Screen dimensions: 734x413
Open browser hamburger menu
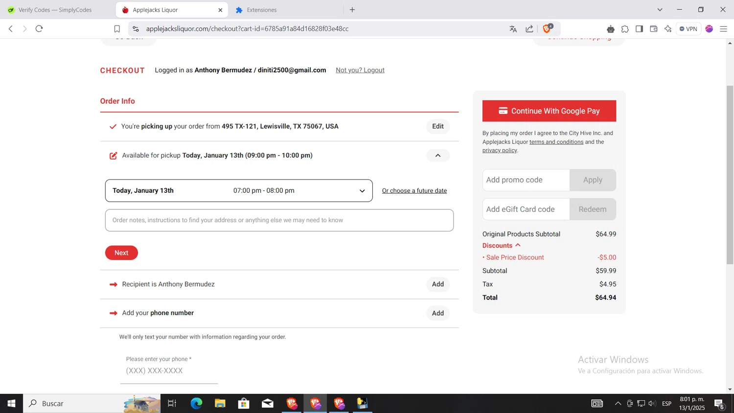tap(724, 29)
